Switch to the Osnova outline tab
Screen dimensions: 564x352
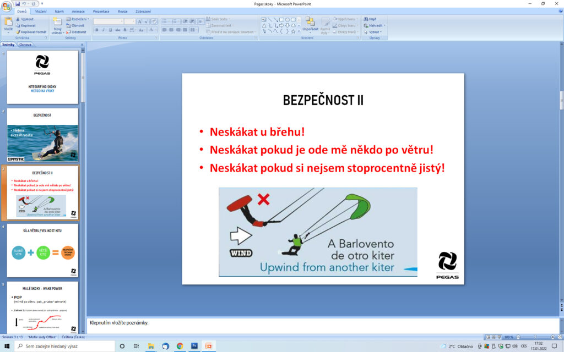click(25, 45)
